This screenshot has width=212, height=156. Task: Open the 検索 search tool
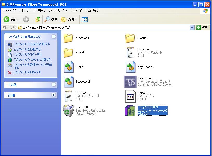point(51,19)
